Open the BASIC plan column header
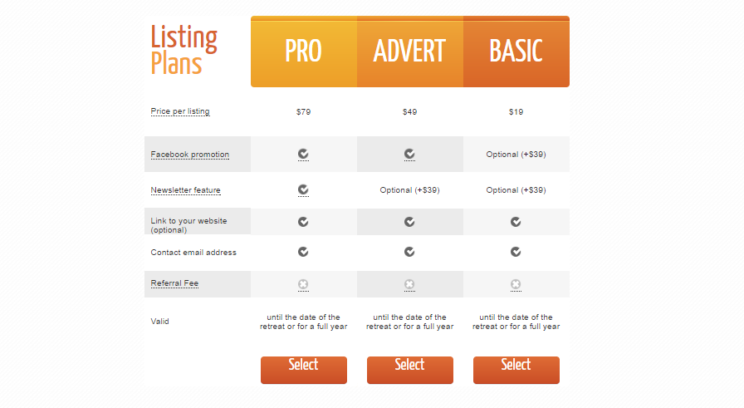 [516, 52]
